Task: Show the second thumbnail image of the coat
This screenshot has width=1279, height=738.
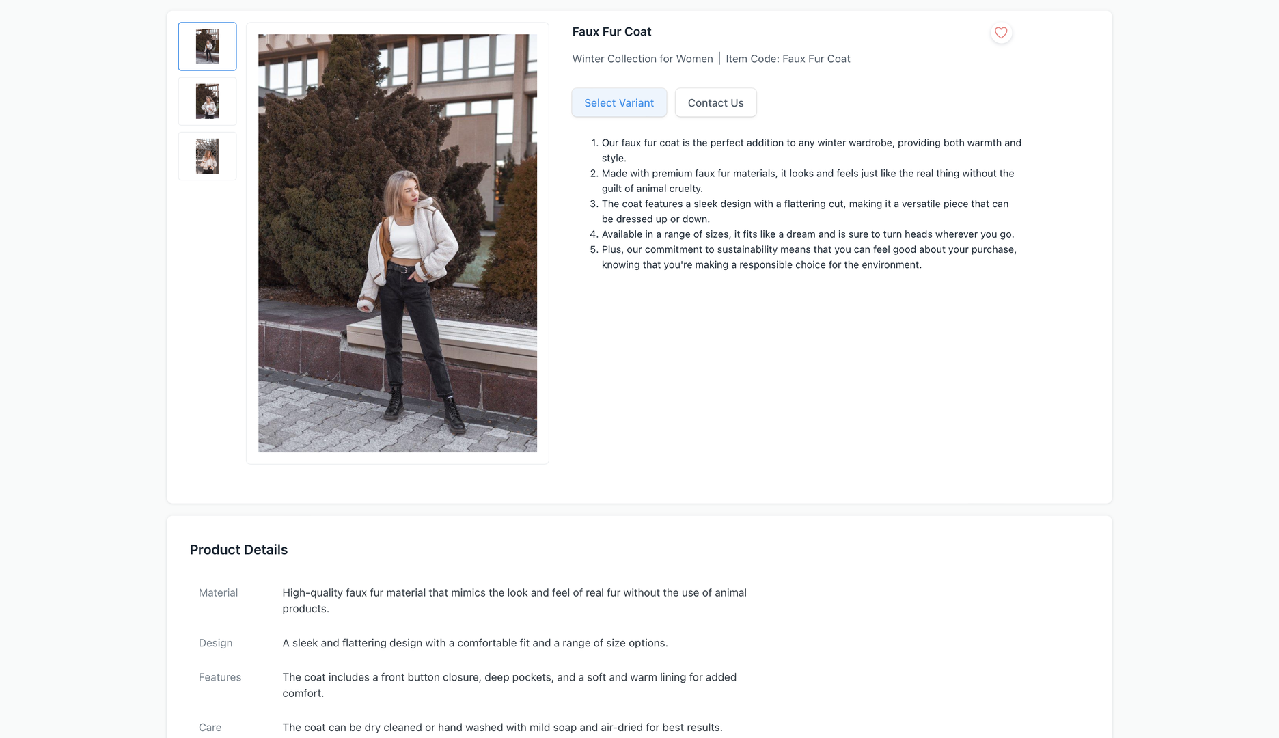Action: pyautogui.click(x=208, y=101)
